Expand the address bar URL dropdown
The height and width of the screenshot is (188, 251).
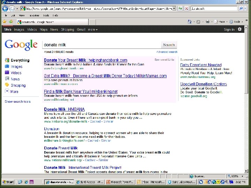pyautogui.click(x=175, y=8)
